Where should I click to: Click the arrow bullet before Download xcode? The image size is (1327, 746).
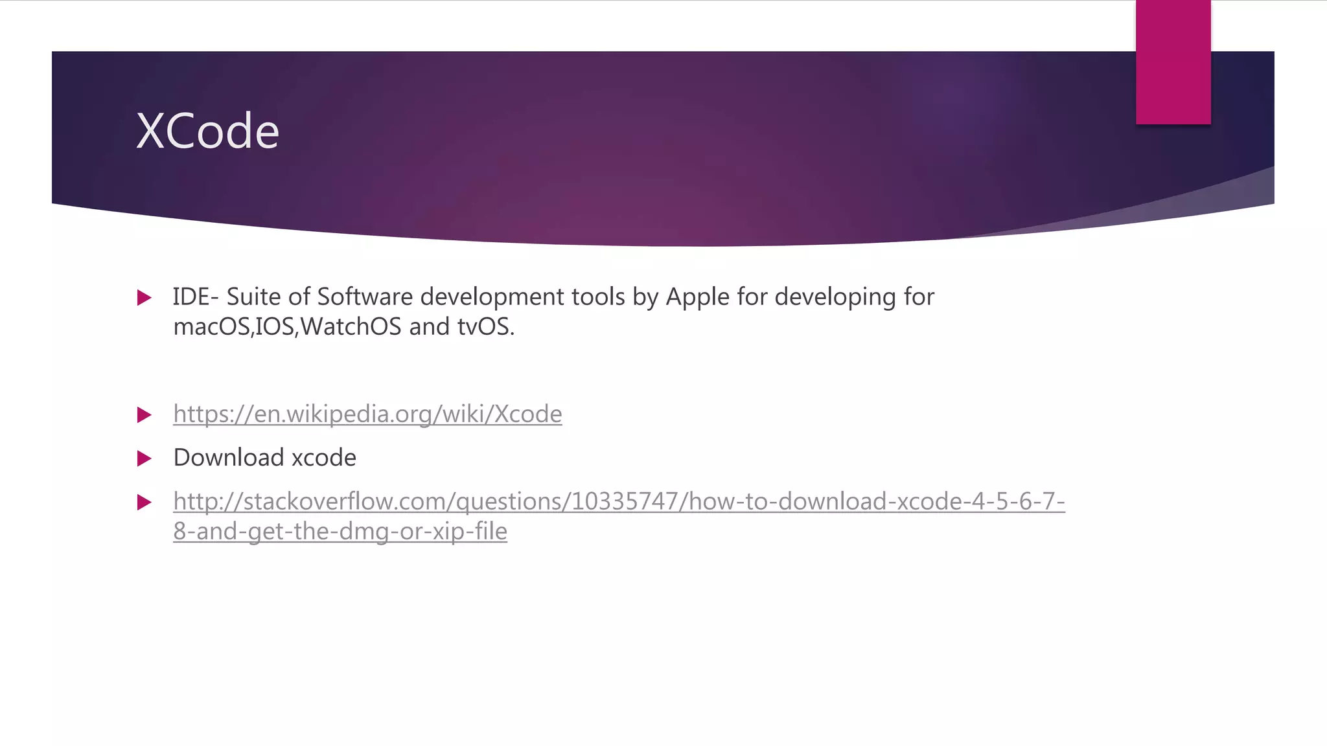point(144,459)
